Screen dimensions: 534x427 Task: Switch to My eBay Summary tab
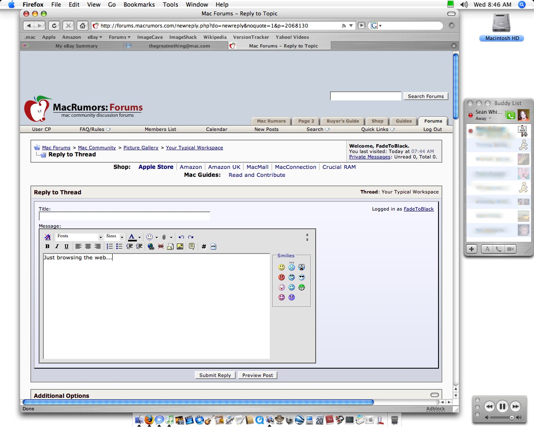pyautogui.click(x=76, y=46)
